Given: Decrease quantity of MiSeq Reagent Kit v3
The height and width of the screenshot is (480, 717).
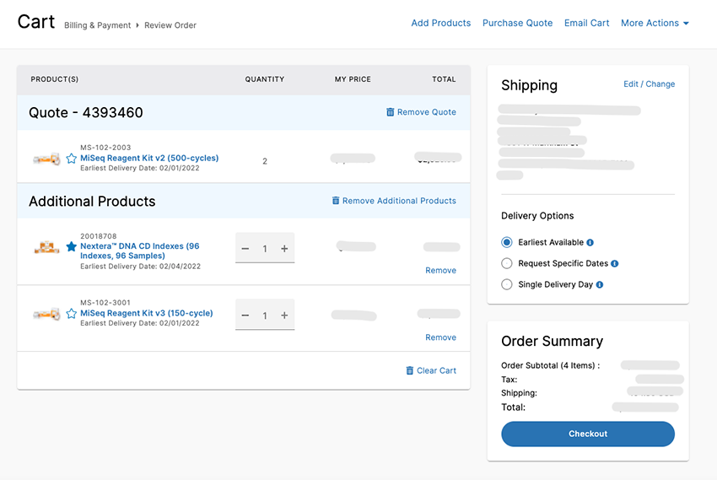Looking at the screenshot, I should 245,316.
